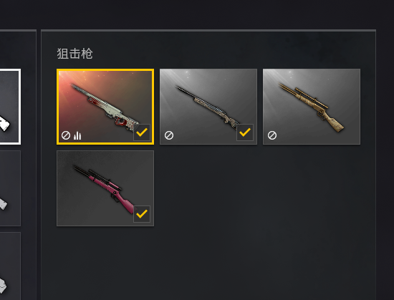394x300 pixels.
Task: Click the wooden stock of the tan rifle
Action: point(334,122)
